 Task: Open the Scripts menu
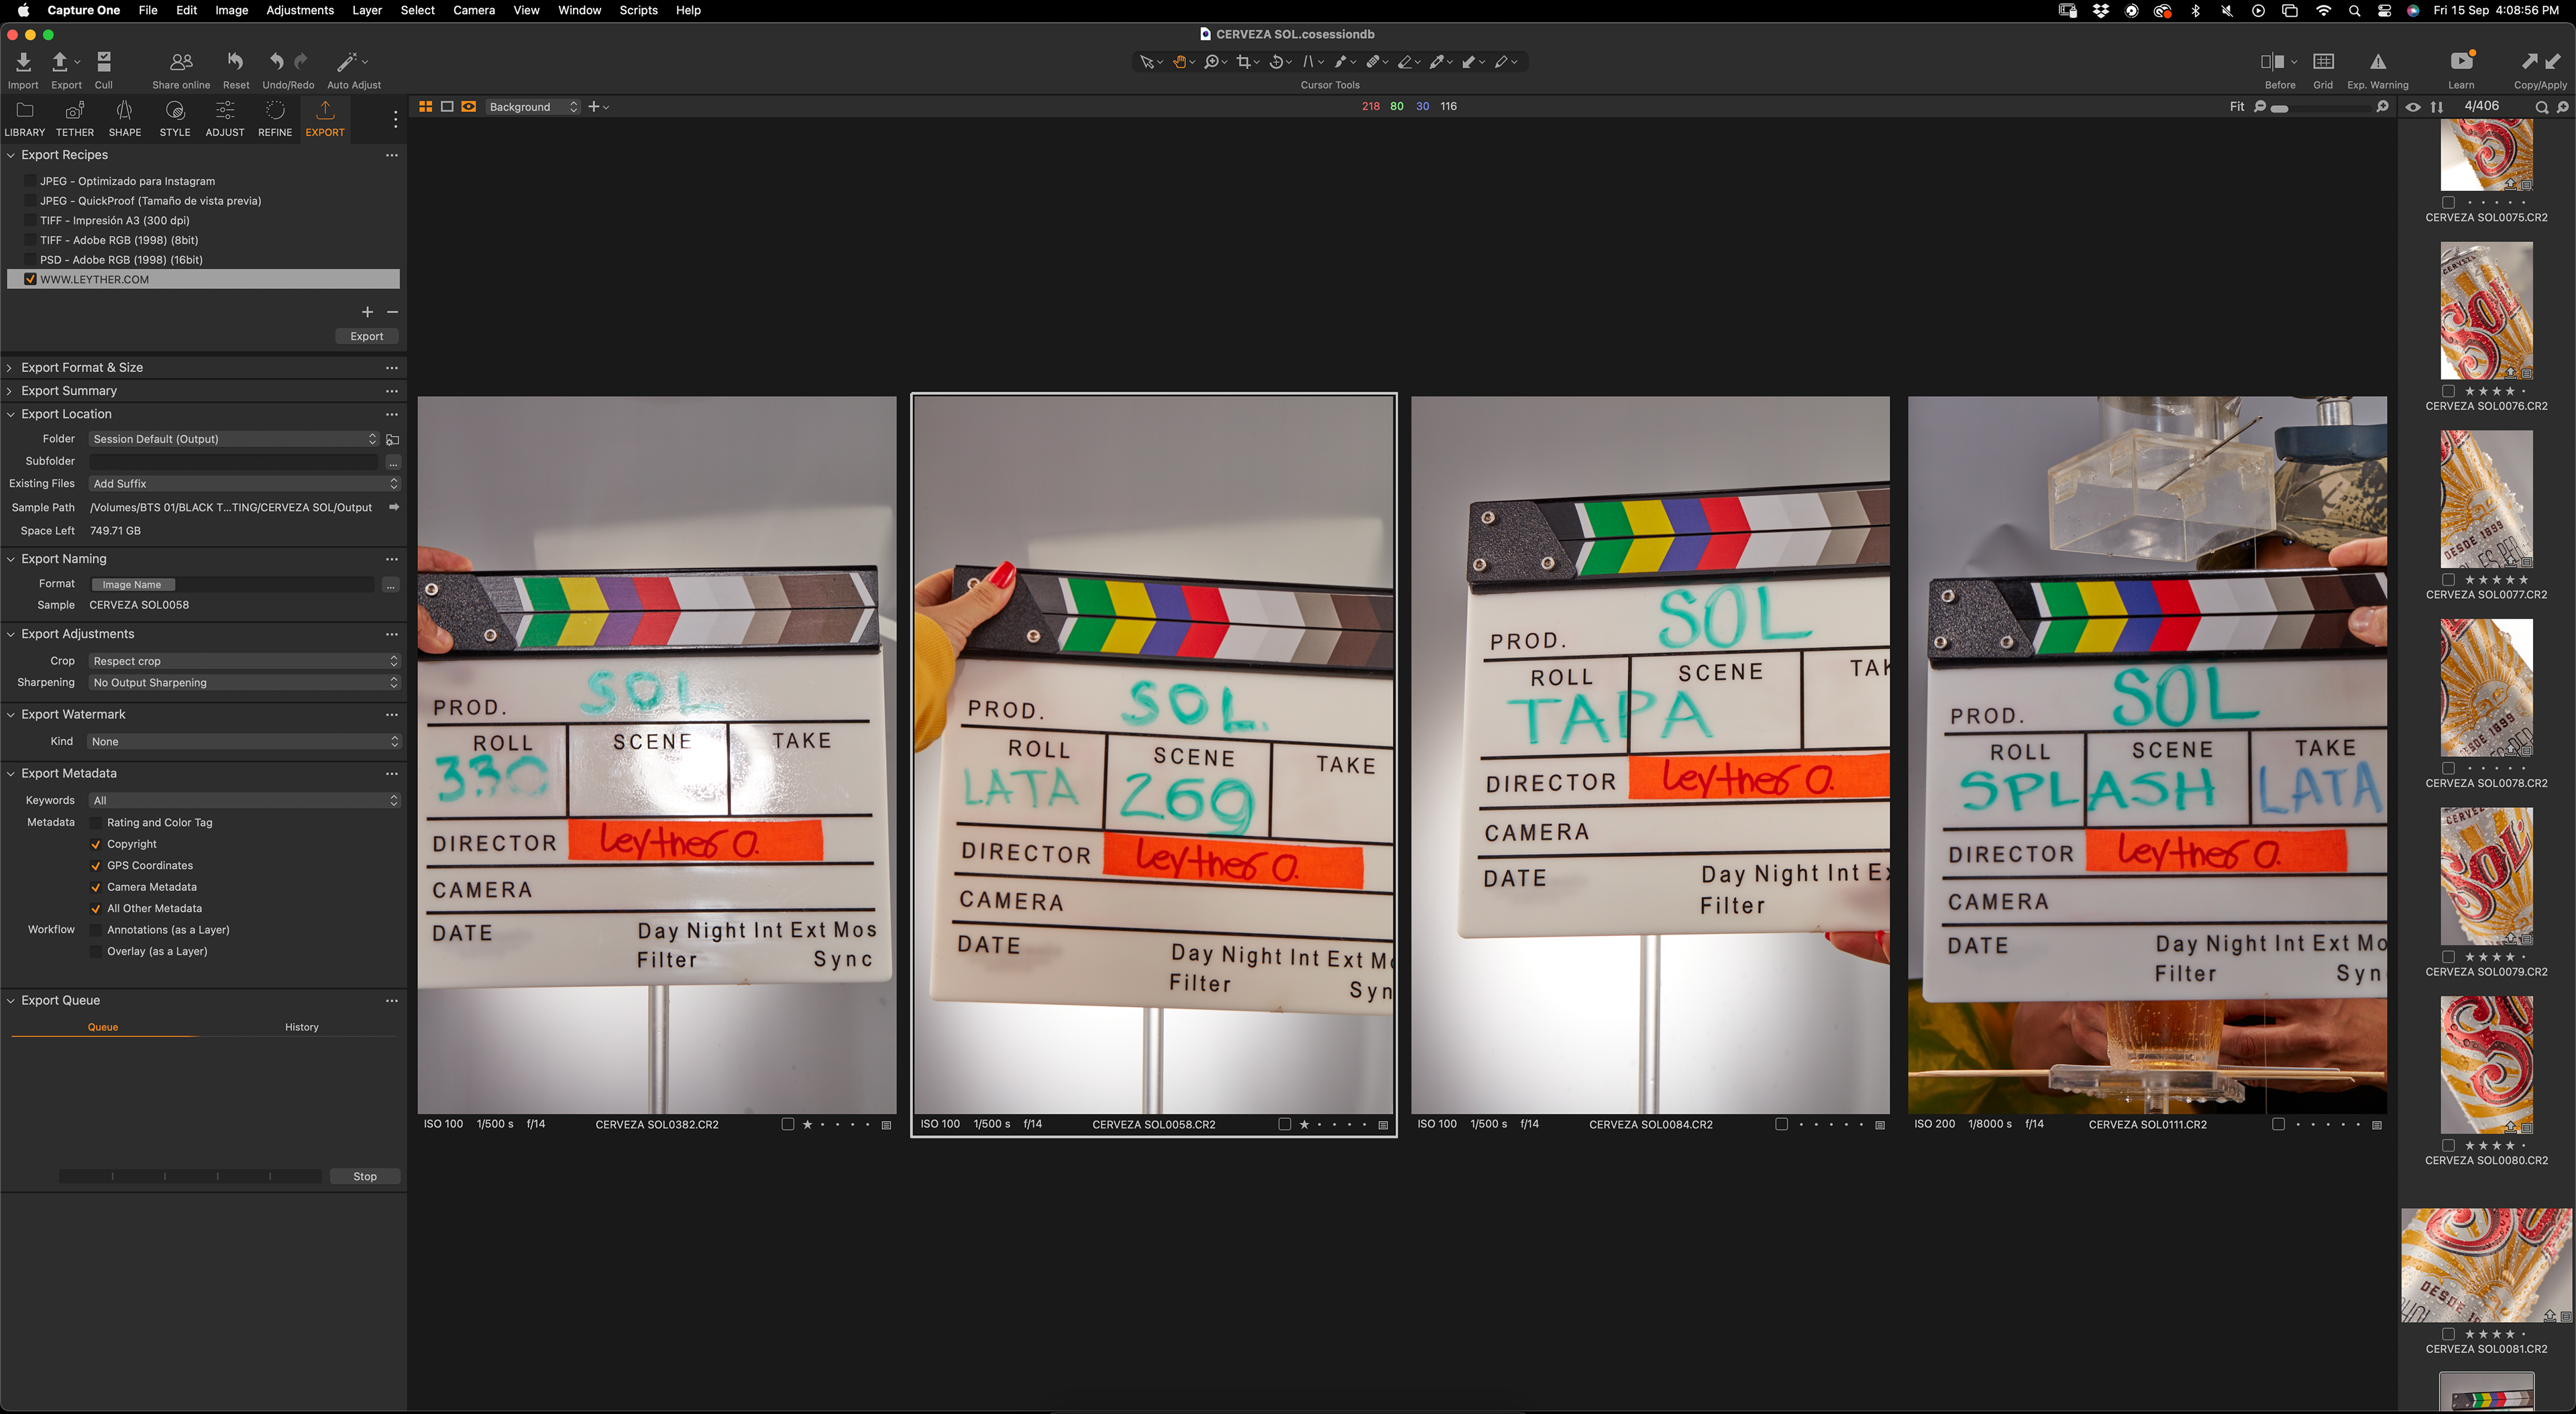click(x=638, y=10)
